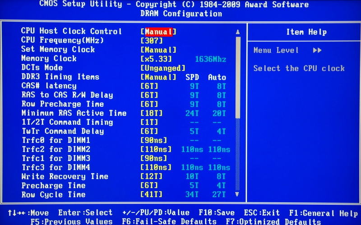Click the CPU Frequency(MHz) label

[x=62, y=40]
